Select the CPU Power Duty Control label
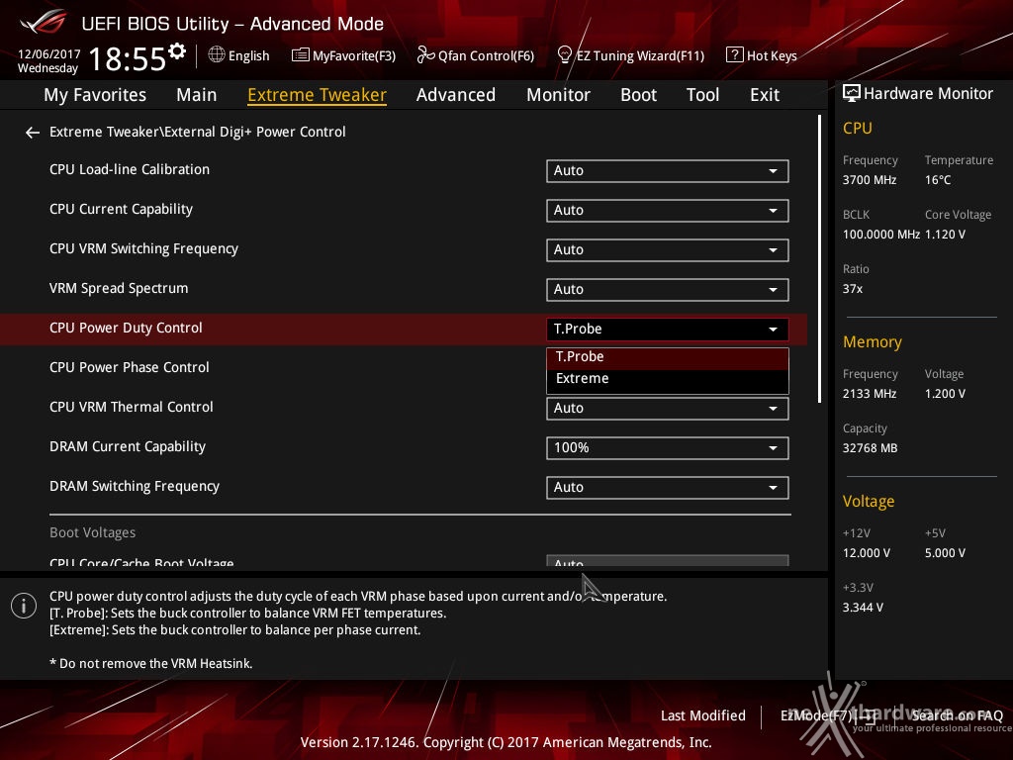This screenshot has height=760, width=1013. [x=126, y=328]
